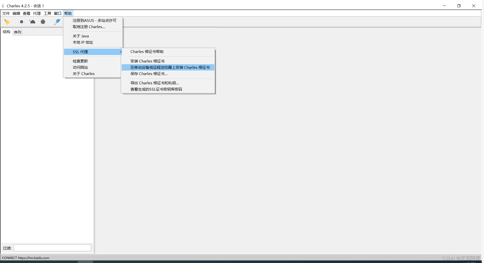Minimize the Charles window
The width and height of the screenshot is (484, 263).
(x=444, y=6)
